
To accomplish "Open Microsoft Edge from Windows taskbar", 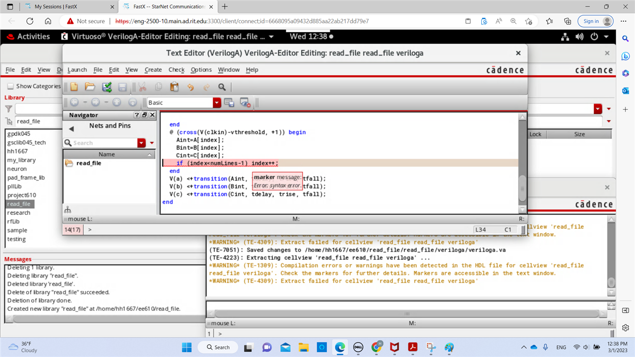I will [340, 347].
